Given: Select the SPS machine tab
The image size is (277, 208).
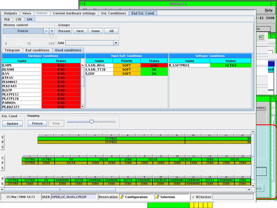Looking at the screenshot, I should pos(29,19).
